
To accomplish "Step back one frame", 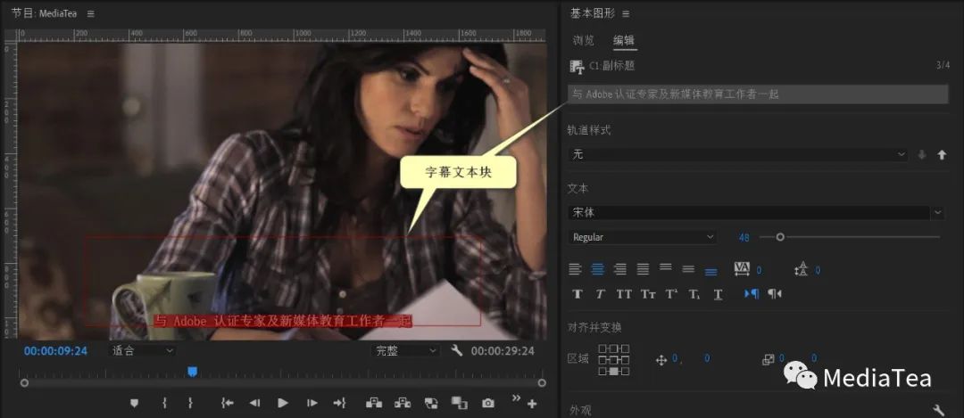I will 254,403.
